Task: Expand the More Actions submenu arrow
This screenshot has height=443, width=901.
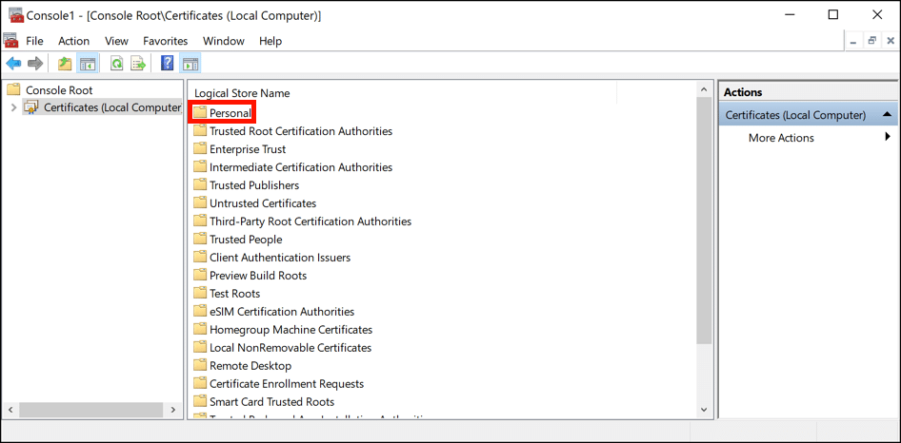Action: click(888, 138)
